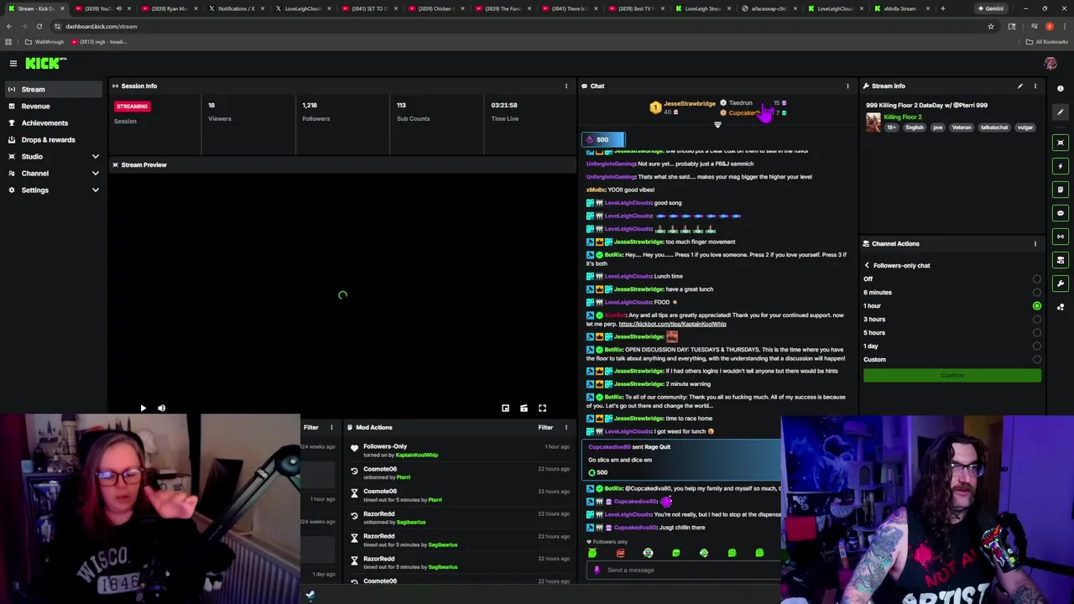Viewport: 1074px width, 604px height.
Task: Select the 1 day followers-only option
Action: pos(1037,346)
